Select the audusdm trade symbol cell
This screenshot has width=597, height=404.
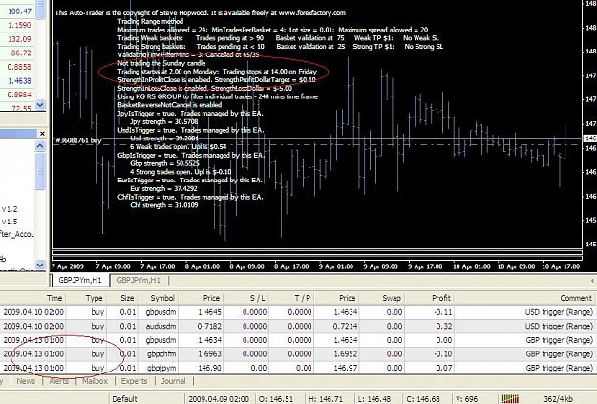(160, 327)
